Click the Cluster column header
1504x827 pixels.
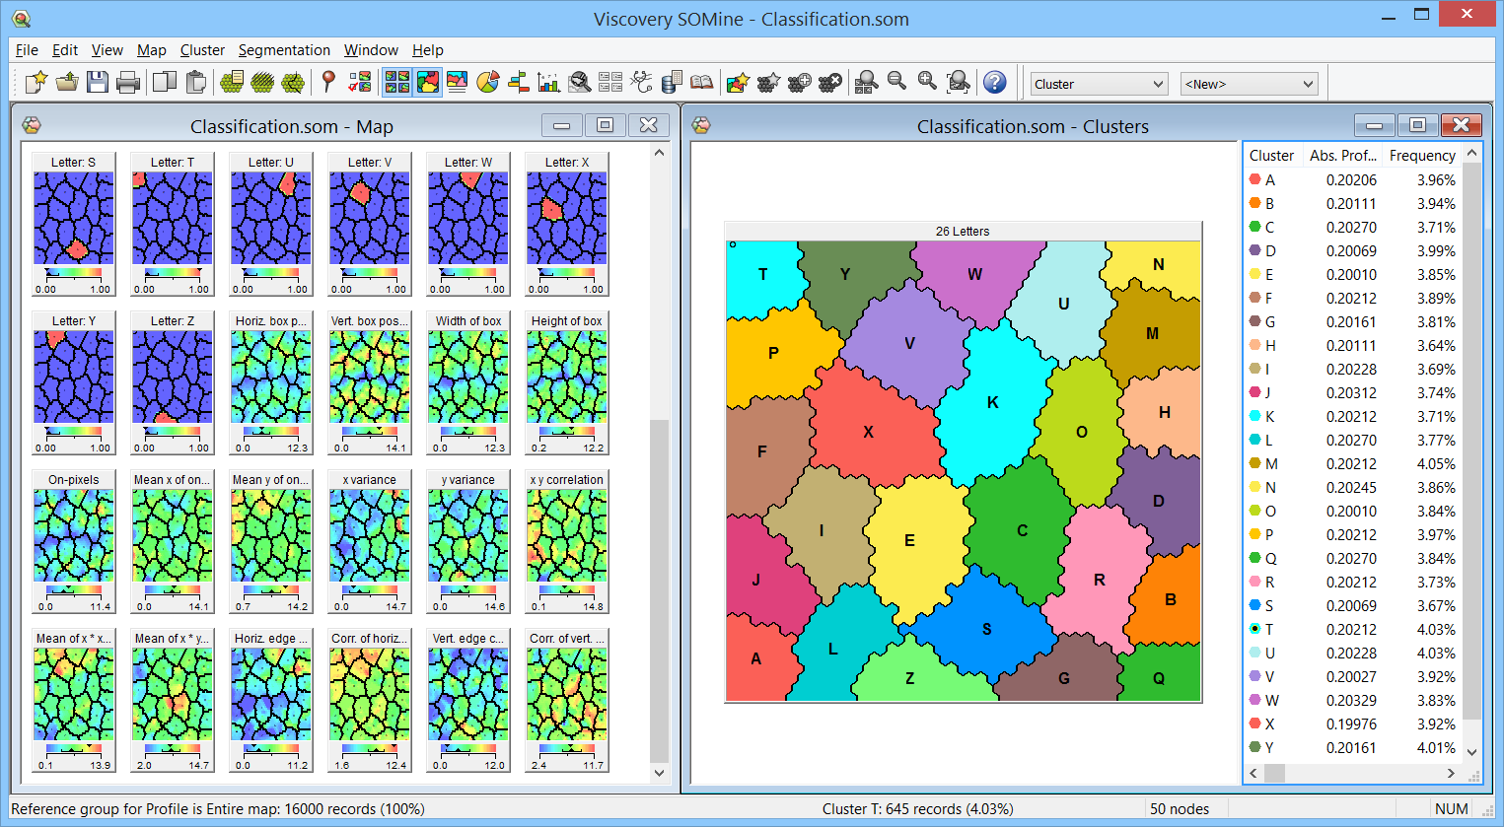click(x=1271, y=155)
